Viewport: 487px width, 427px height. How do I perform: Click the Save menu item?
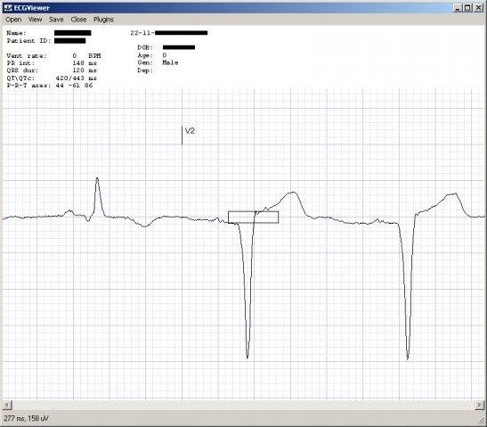[x=56, y=20]
